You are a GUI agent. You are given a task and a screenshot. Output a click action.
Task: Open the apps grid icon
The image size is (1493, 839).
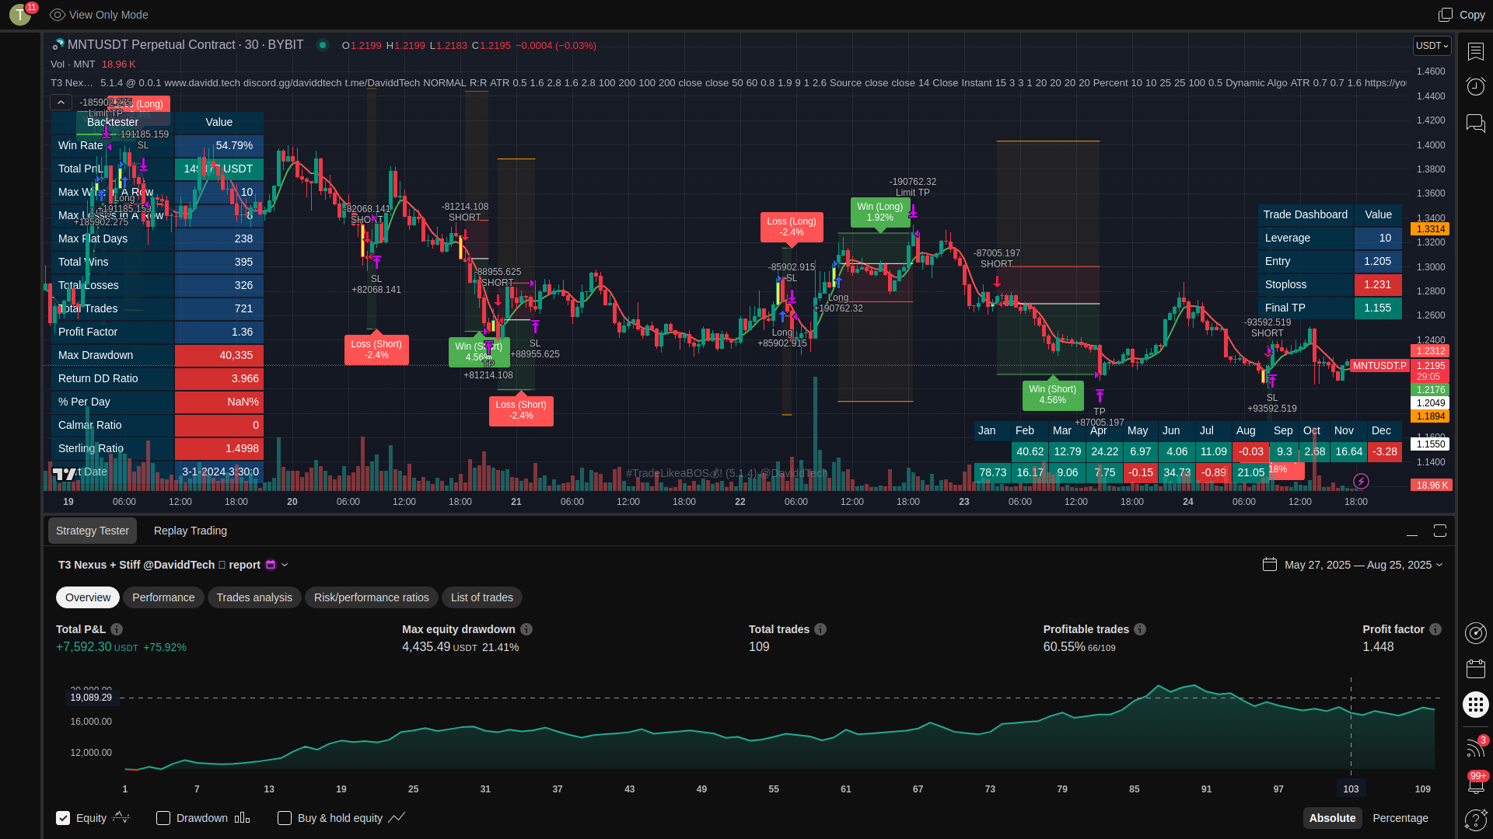pyautogui.click(x=1475, y=705)
